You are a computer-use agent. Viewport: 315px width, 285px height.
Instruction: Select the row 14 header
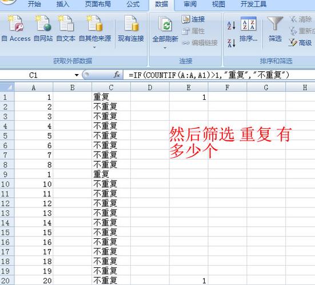(x=7, y=222)
